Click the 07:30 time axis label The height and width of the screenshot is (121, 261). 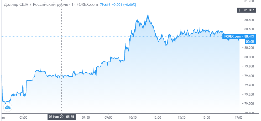pos(86,117)
